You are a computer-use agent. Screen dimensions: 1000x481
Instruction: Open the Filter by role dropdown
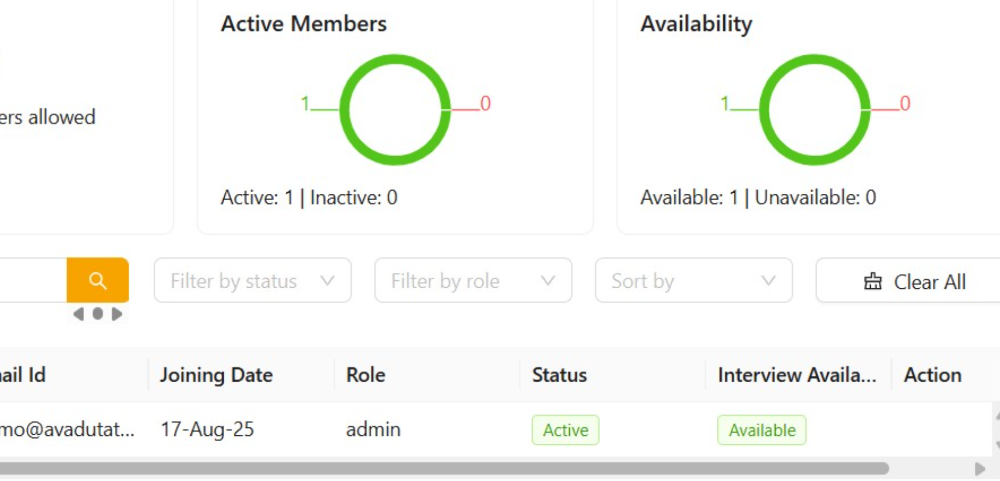click(473, 281)
